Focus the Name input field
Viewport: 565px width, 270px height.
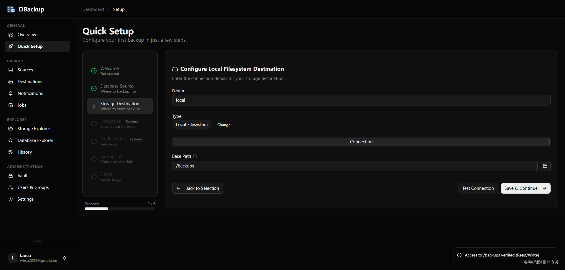point(361,100)
